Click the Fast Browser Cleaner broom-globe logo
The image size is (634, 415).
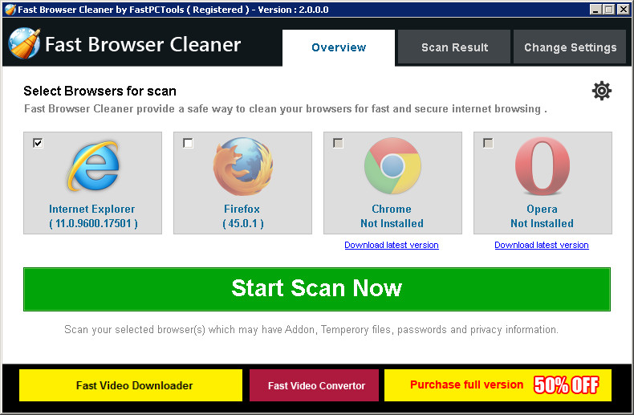coord(24,43)
